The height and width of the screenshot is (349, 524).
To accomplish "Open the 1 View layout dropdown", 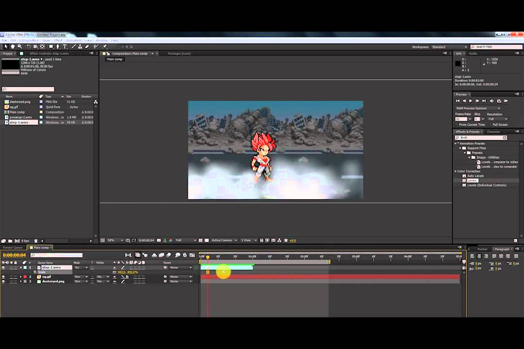I will click(x=249, y=240).
